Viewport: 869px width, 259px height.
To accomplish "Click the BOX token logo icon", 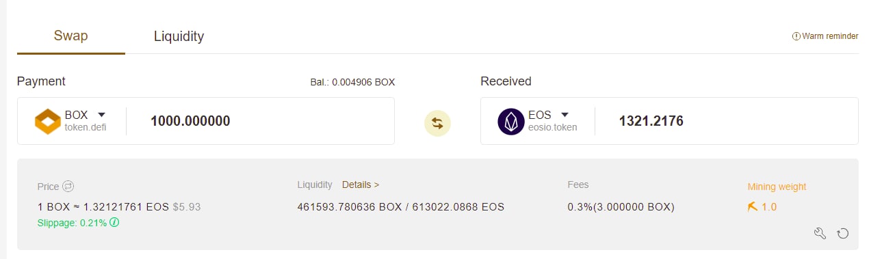I will tap(48, 122).
